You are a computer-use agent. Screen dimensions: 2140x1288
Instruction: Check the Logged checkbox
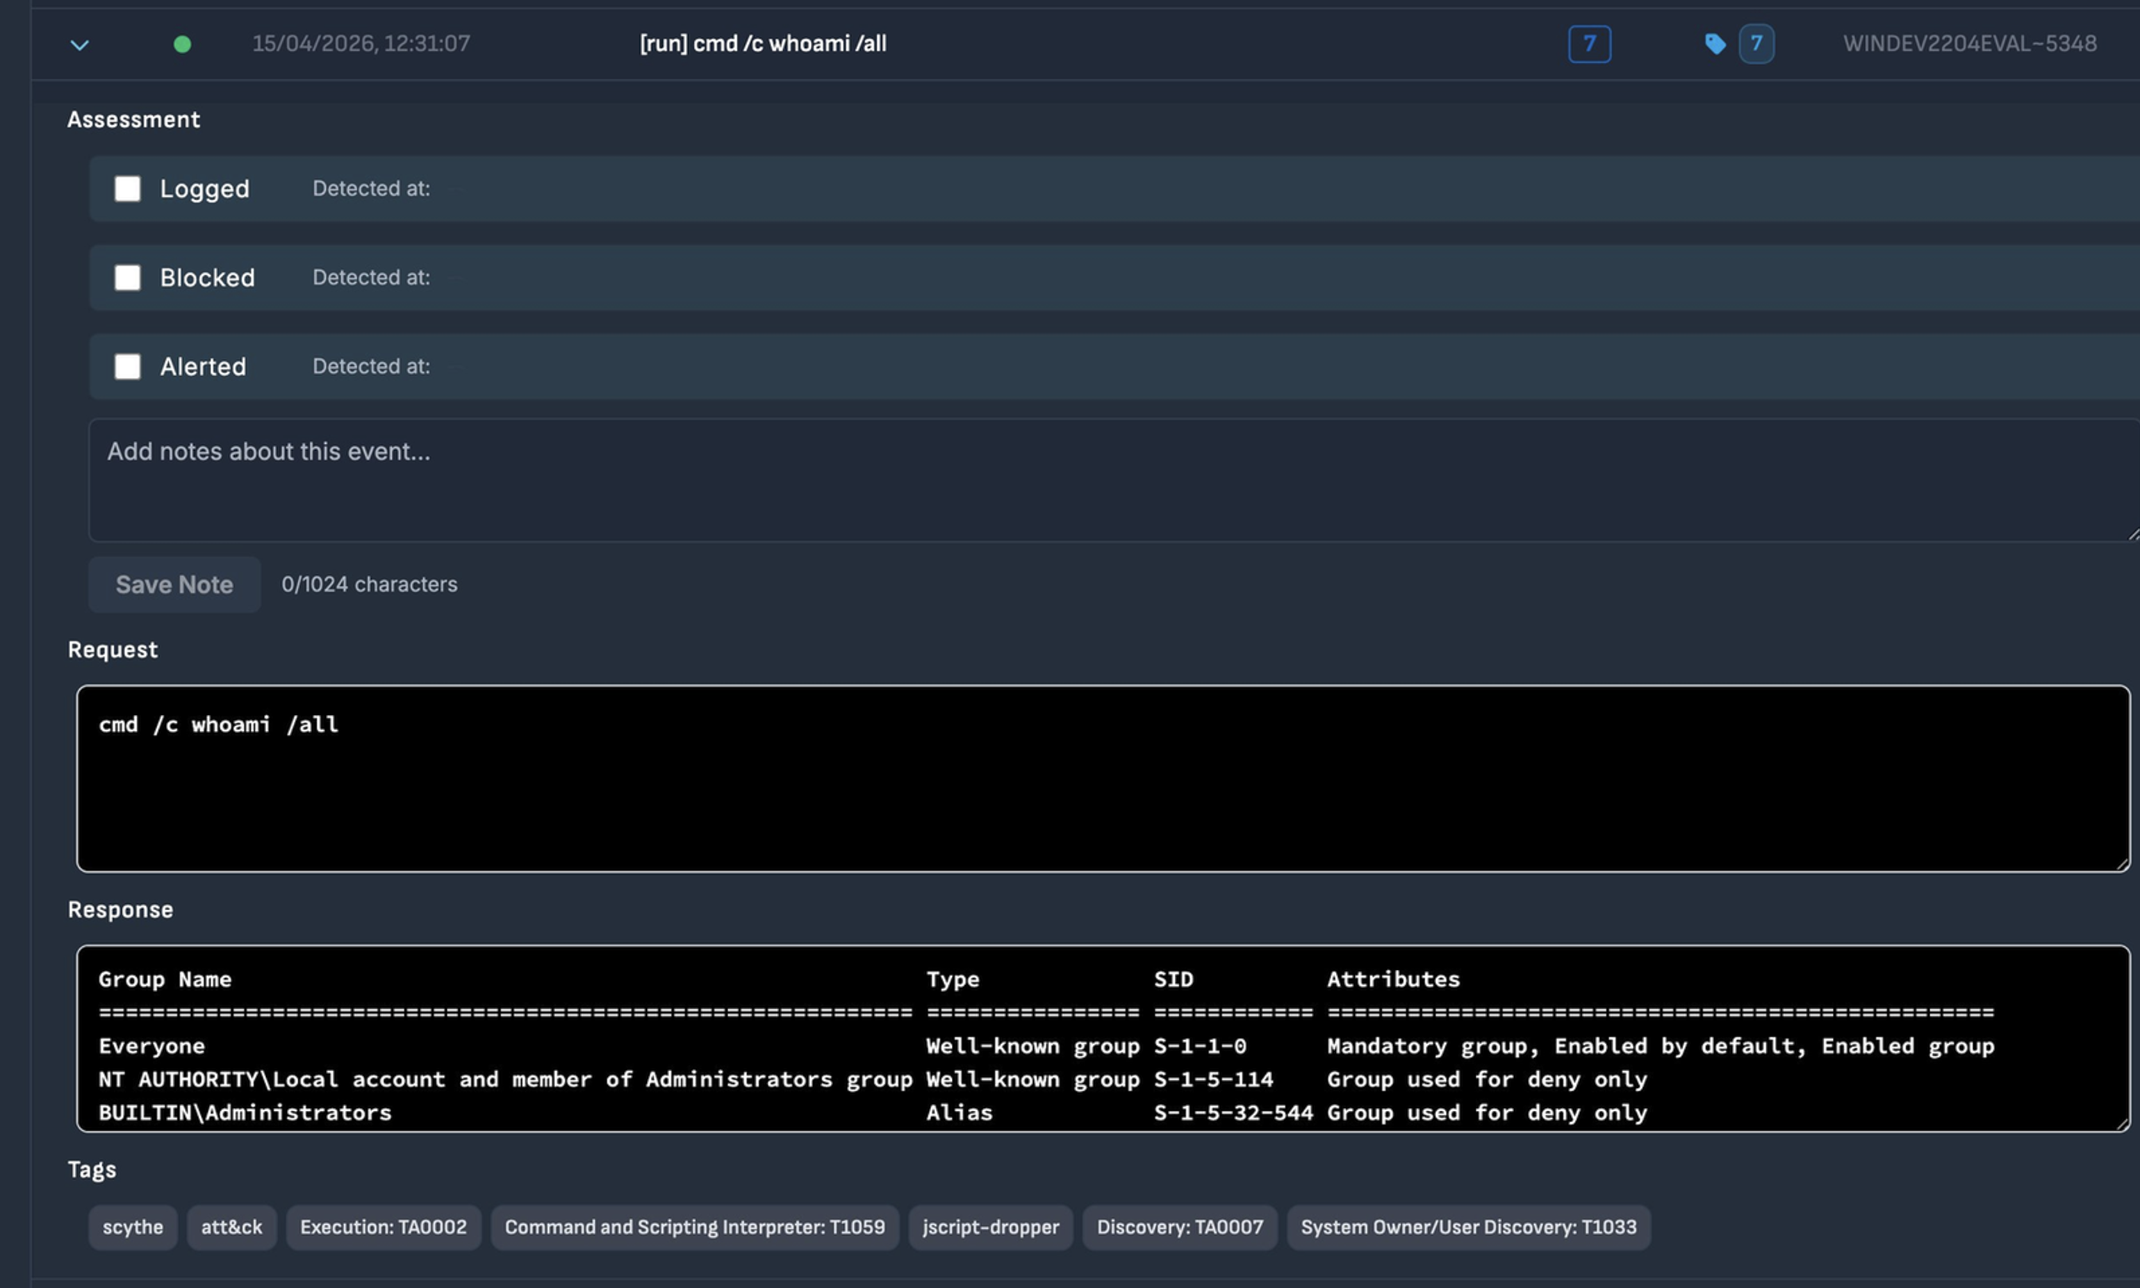pyautogui.click(x=128, y=188)
